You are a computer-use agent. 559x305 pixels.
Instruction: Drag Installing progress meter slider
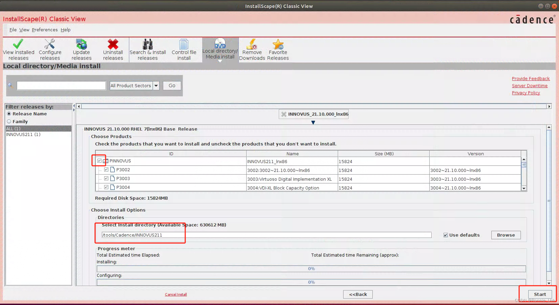[98, 269]
